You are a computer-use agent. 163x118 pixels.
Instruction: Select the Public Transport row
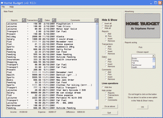tap(51, 88)
